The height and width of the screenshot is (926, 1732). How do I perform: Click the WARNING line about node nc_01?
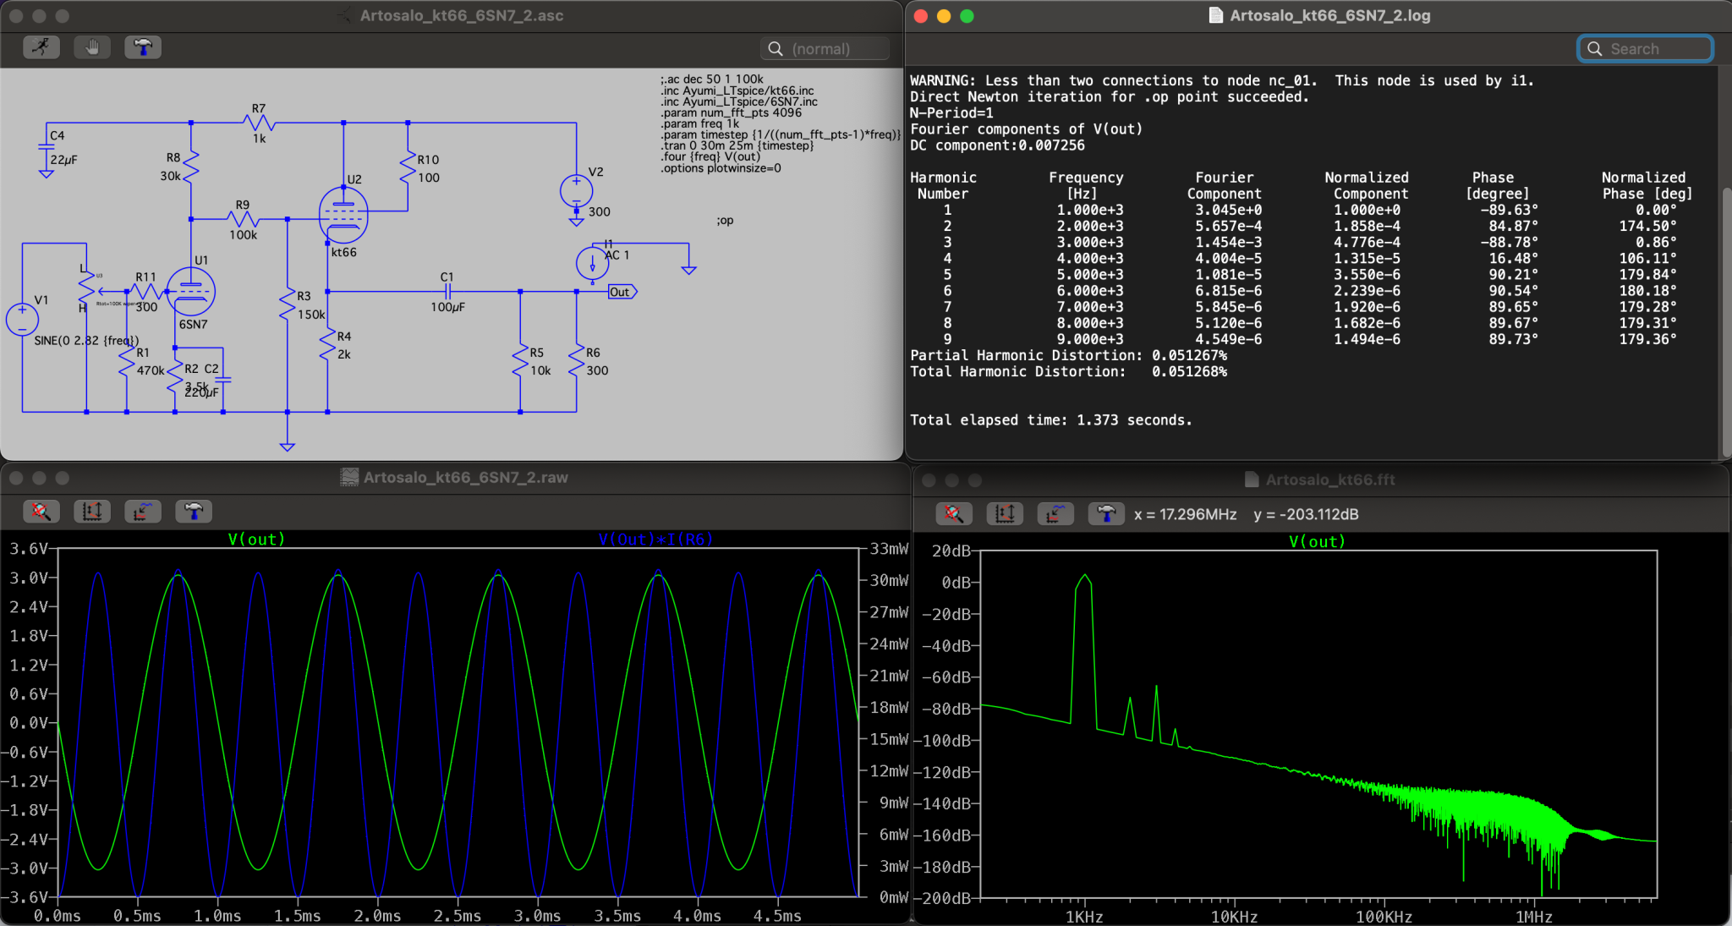click(1222, 80)
